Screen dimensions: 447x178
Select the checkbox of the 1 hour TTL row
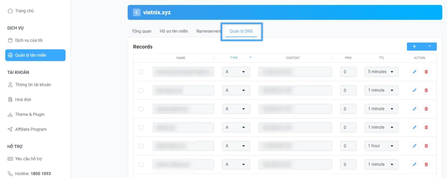141,146
